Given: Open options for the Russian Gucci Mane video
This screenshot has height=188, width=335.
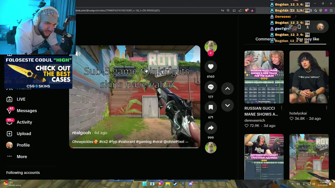Looking at the screenshot, I should click(282, 108).
